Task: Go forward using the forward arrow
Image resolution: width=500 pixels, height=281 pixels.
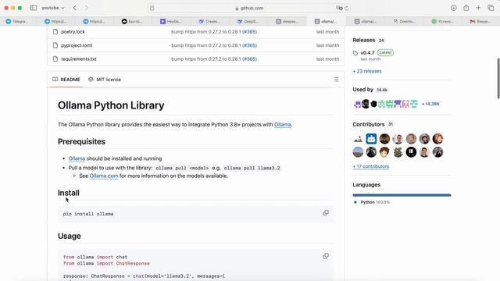Action: pyautogui.click(x=86, y=8)
